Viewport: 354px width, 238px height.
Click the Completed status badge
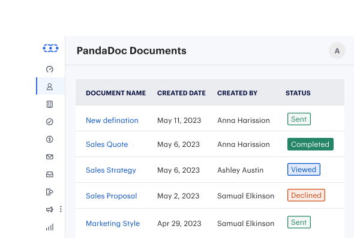[x=310, y=144]
